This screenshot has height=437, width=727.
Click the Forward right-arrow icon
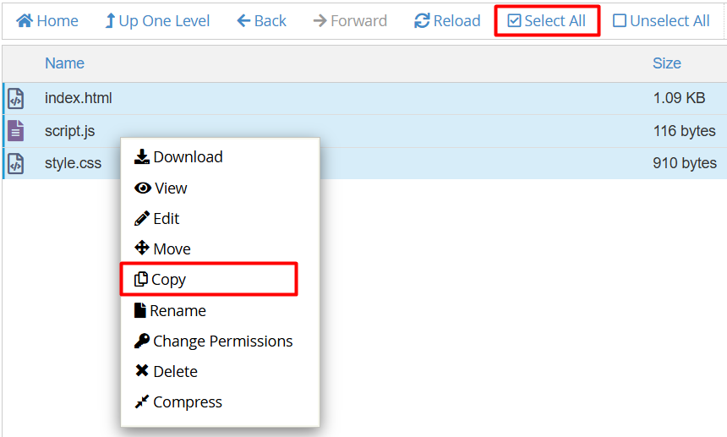point(320,20)
